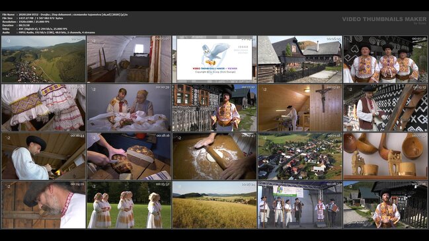Open the vaulted cellar room thumbnail
This screenshot has width=429, height=241.
coord(129,59)
